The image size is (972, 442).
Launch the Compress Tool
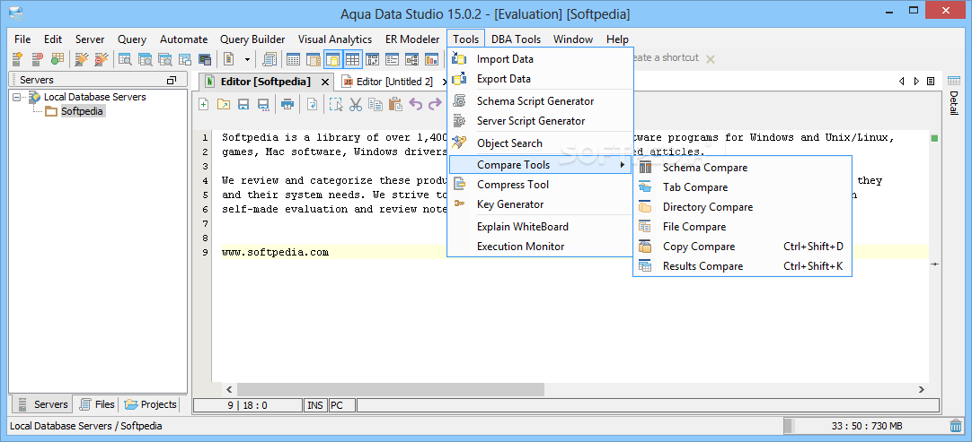(x=540, y=185)
